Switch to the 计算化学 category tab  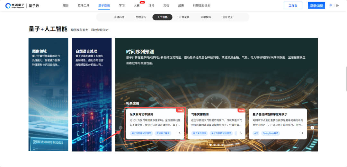point(184,17)
